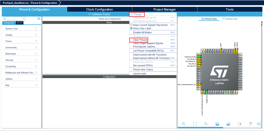Click the ST logo on chip

pyautogui.click(x=219, y=71)
